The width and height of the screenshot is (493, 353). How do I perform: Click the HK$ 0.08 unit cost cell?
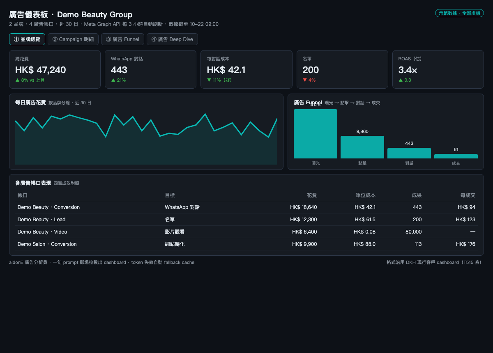click(364, 232)
